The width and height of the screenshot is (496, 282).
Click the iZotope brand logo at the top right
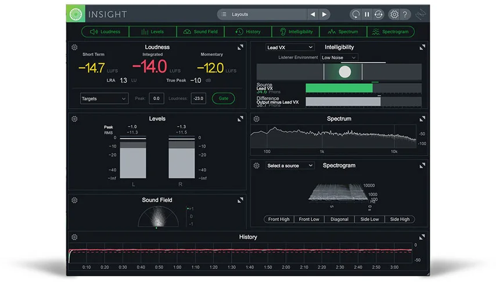click(x=420, y=14)
